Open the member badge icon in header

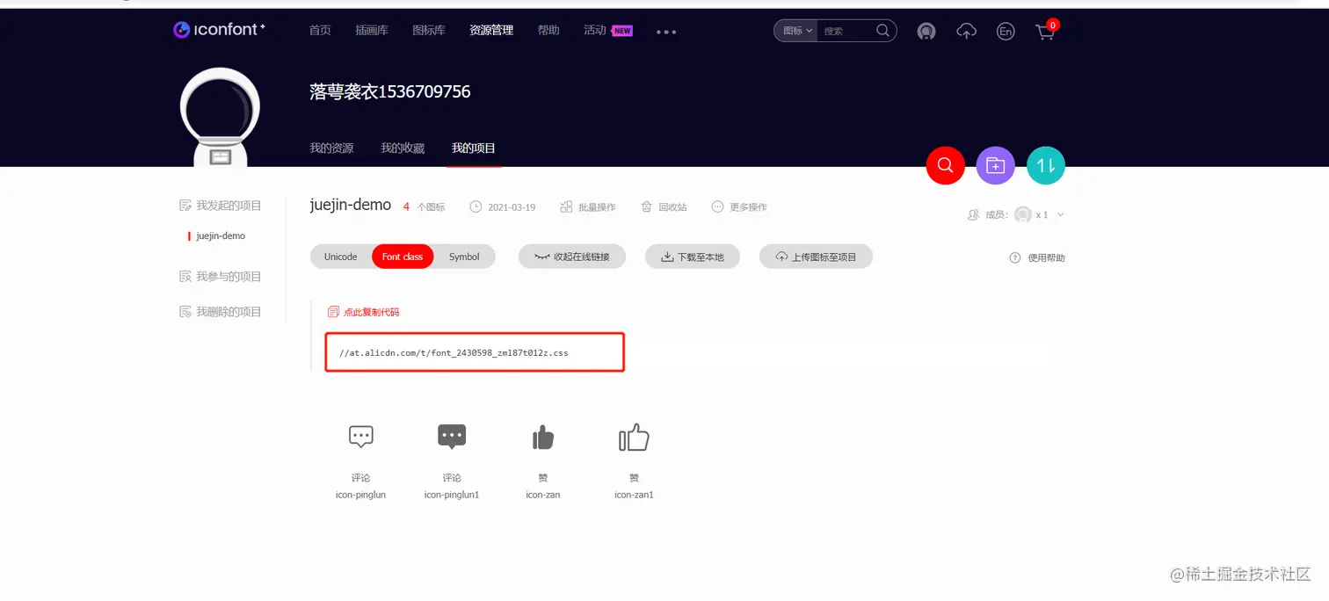tap(926, 31)
